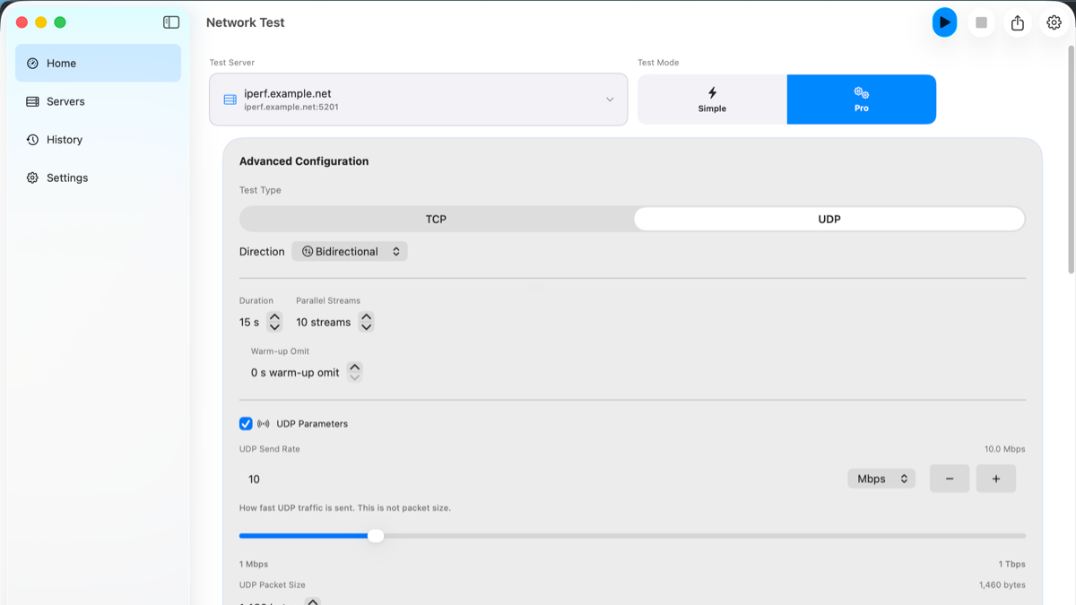Go to Home in sidebar
The height and width of the screenshot is (605, 1076).
(x=98, y=63)
